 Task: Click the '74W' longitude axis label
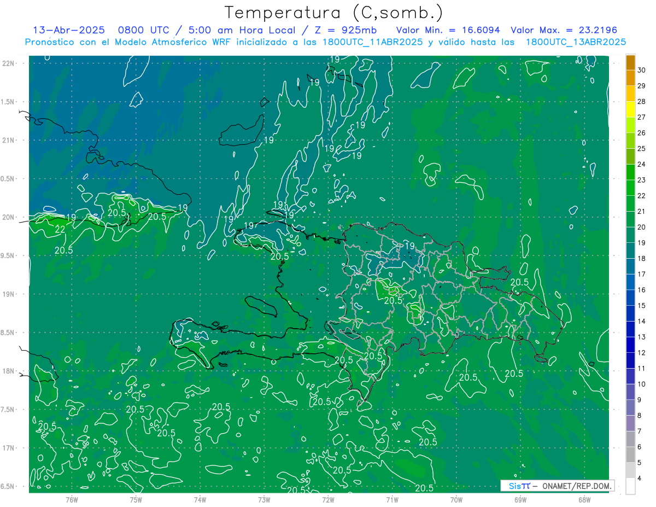(x=200, y=499)
